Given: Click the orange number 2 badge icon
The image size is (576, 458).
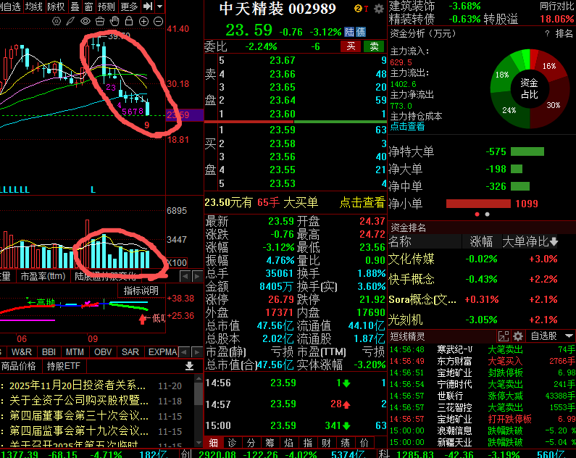Looking at the screenshot, I should click(x=358, y=9).
